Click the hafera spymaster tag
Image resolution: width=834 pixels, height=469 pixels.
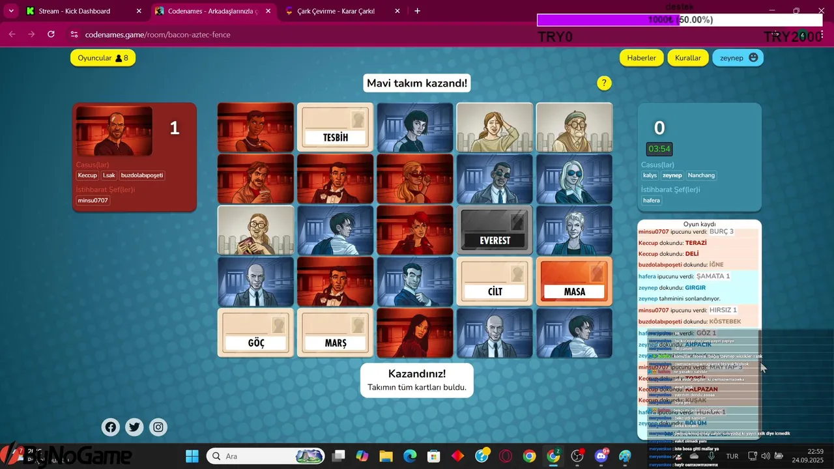point(652,201)
